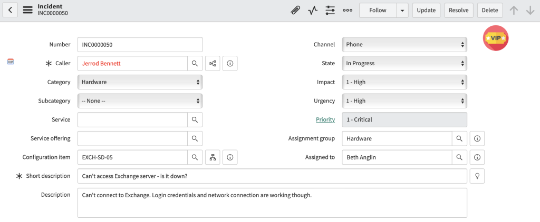Image resolution: width=540 pixels, height=222 pixels.
Task: Open the Subcategory dropdown
Action: click(x=140, y=101)
